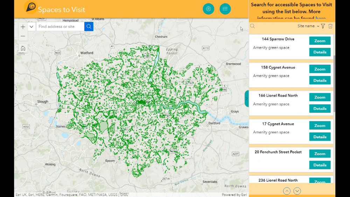This screenshot has height=197, width=350.
Task: Open the round about/info header button
Action: tap(209, 9)
